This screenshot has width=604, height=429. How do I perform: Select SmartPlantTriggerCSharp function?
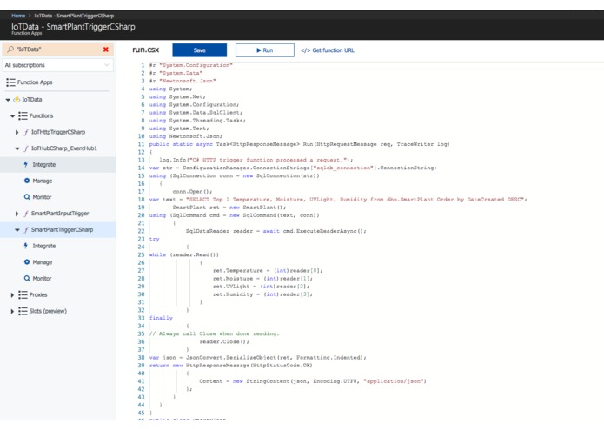point(62,230)
